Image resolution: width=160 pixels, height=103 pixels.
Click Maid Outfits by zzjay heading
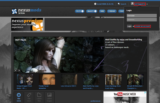[x=124, y=39]
